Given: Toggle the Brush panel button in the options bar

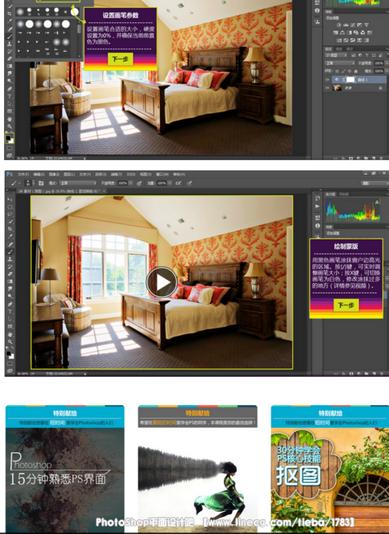Looking at the screenshot, I should [41, 183].
